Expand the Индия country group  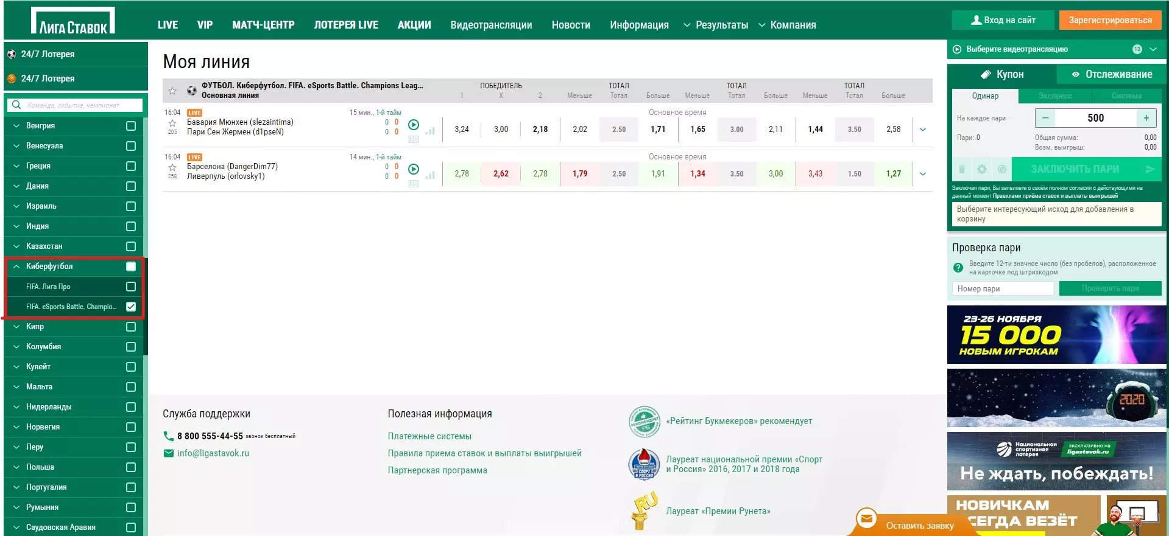click(16, 226)
